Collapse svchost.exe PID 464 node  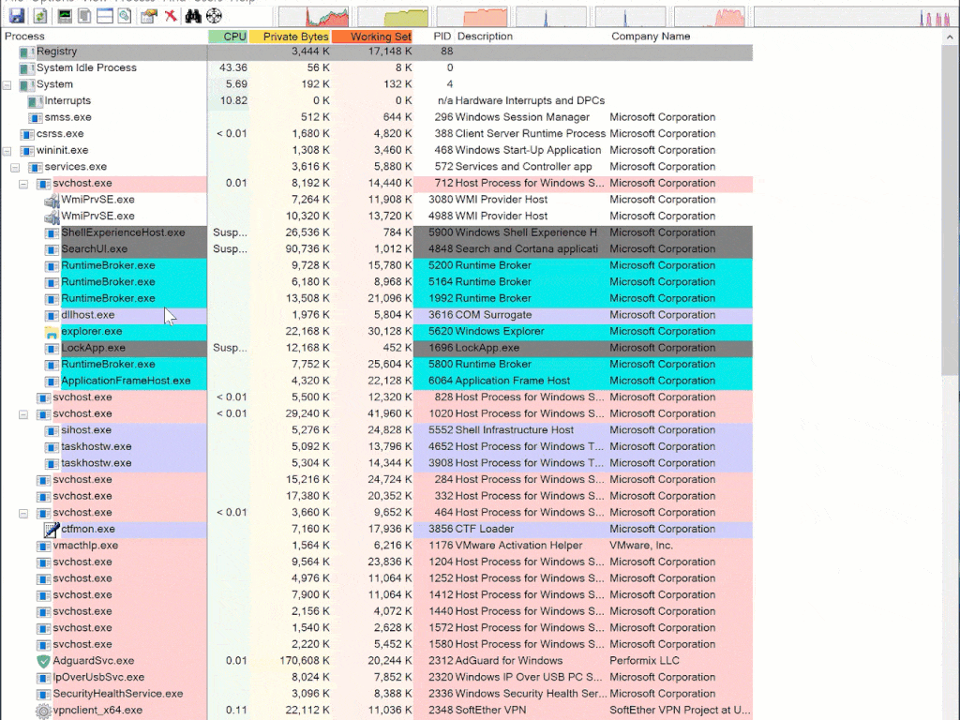(x=23, y=513)
